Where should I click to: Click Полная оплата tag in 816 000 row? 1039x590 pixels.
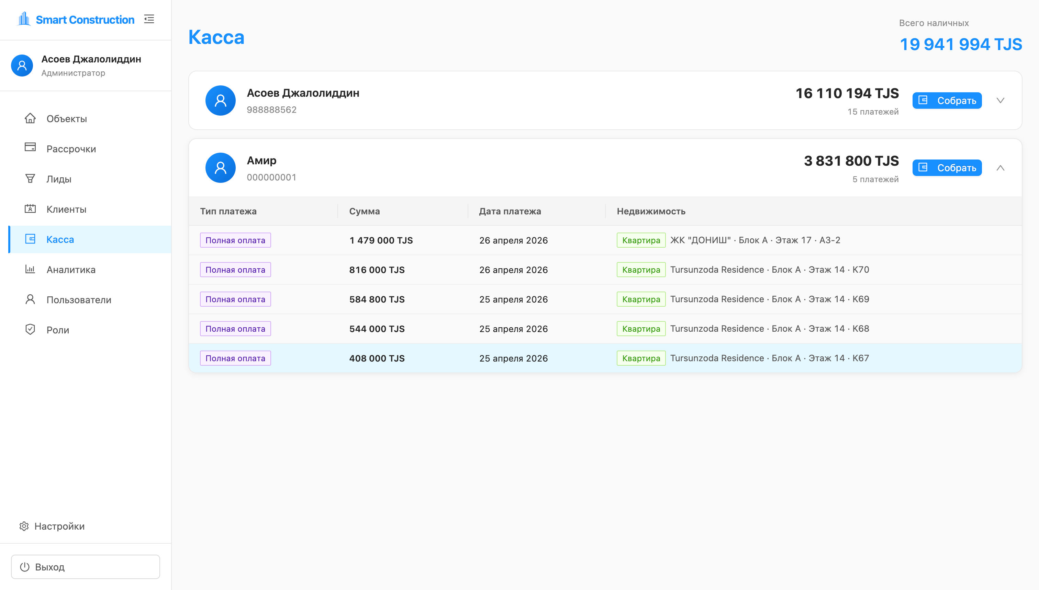(235, 270)
